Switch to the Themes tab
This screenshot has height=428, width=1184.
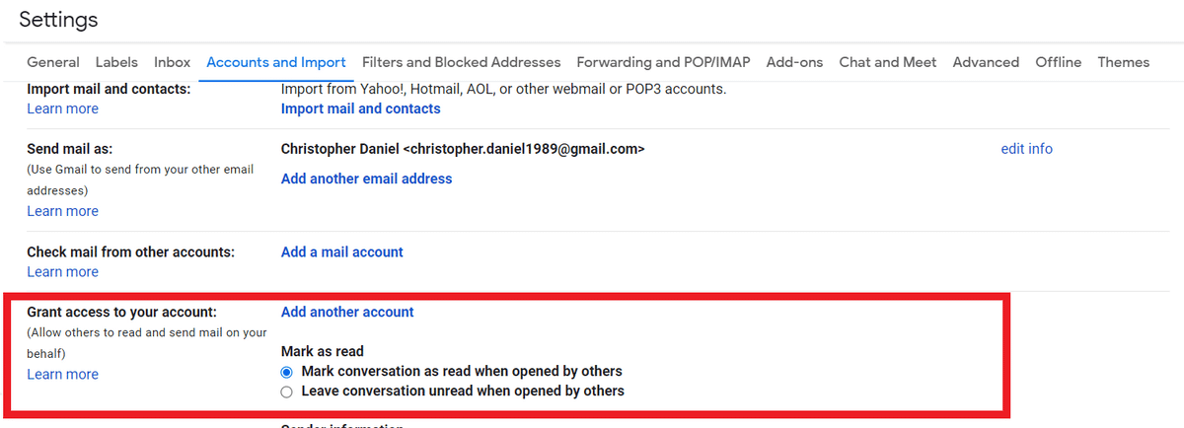click(1124, 62)
